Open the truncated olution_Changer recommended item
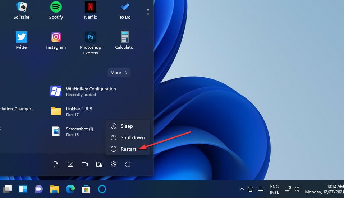Screen dimensions: 344x198 (17, 109)
